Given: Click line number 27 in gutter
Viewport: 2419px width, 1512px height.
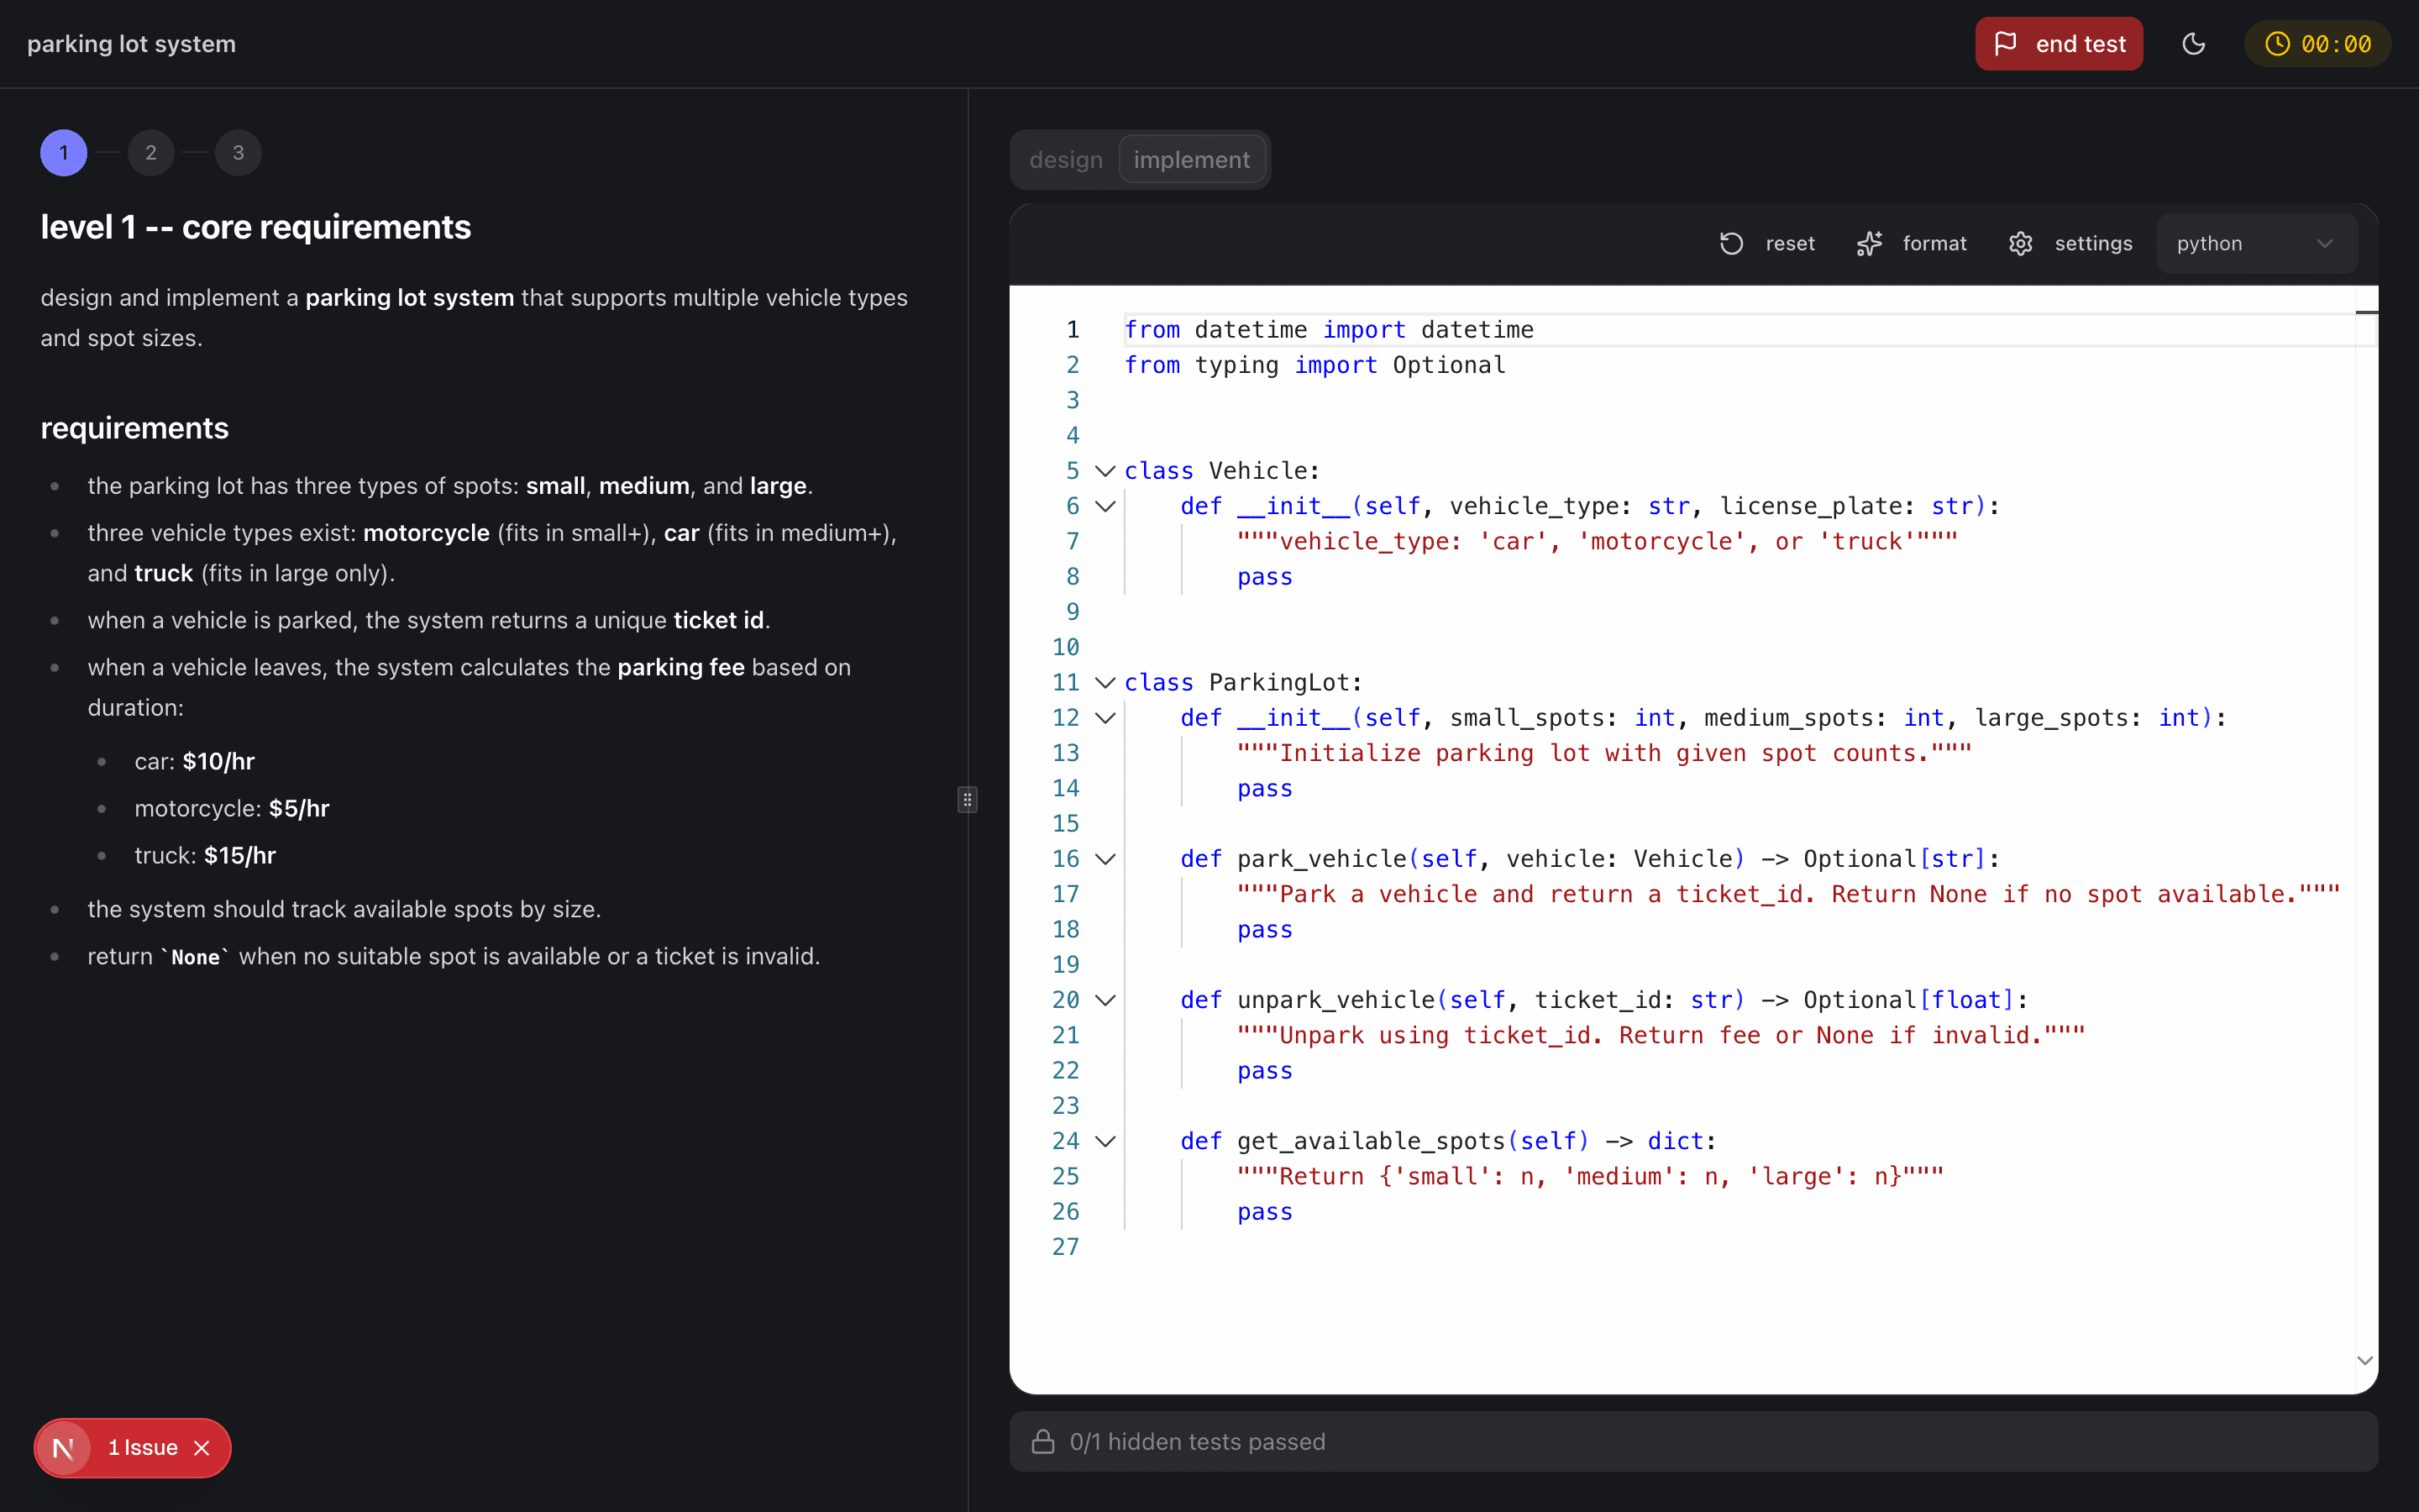Looking at the screenshot, I should (1066, 1247).
